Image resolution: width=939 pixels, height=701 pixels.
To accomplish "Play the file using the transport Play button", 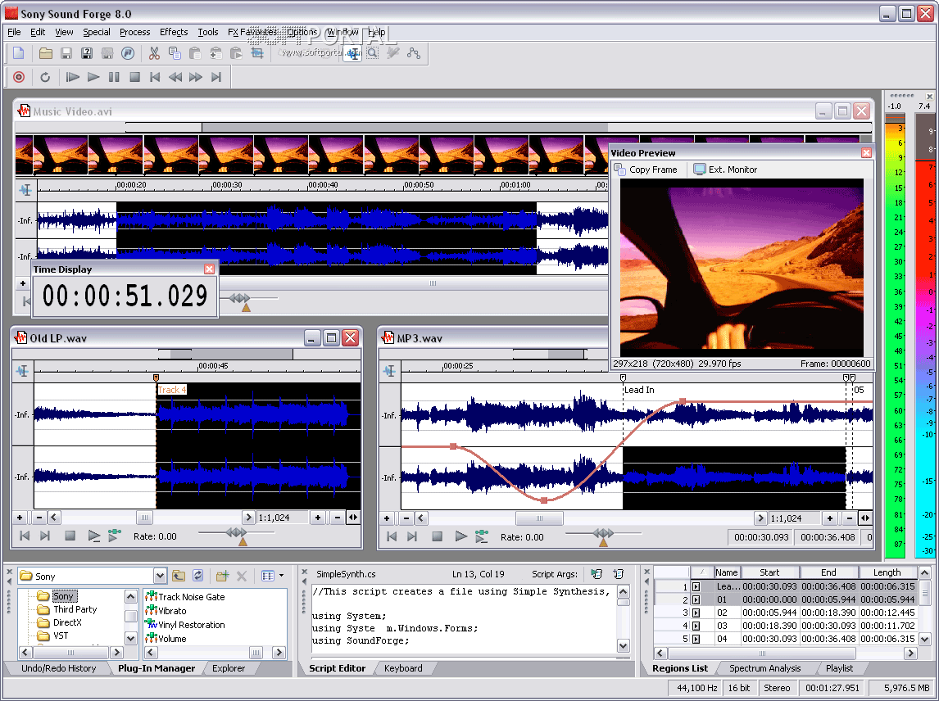I will (x=93, y=77).
